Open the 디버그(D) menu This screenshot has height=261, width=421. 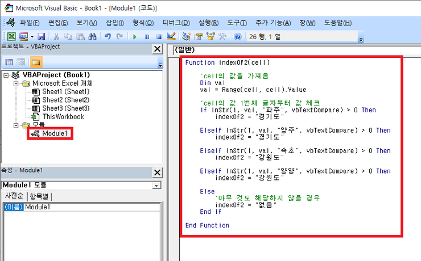(x=176, y=23)
